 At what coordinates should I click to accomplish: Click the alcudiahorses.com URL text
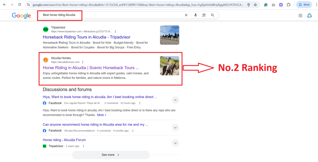pyautogui.click(x=65, y=62)
